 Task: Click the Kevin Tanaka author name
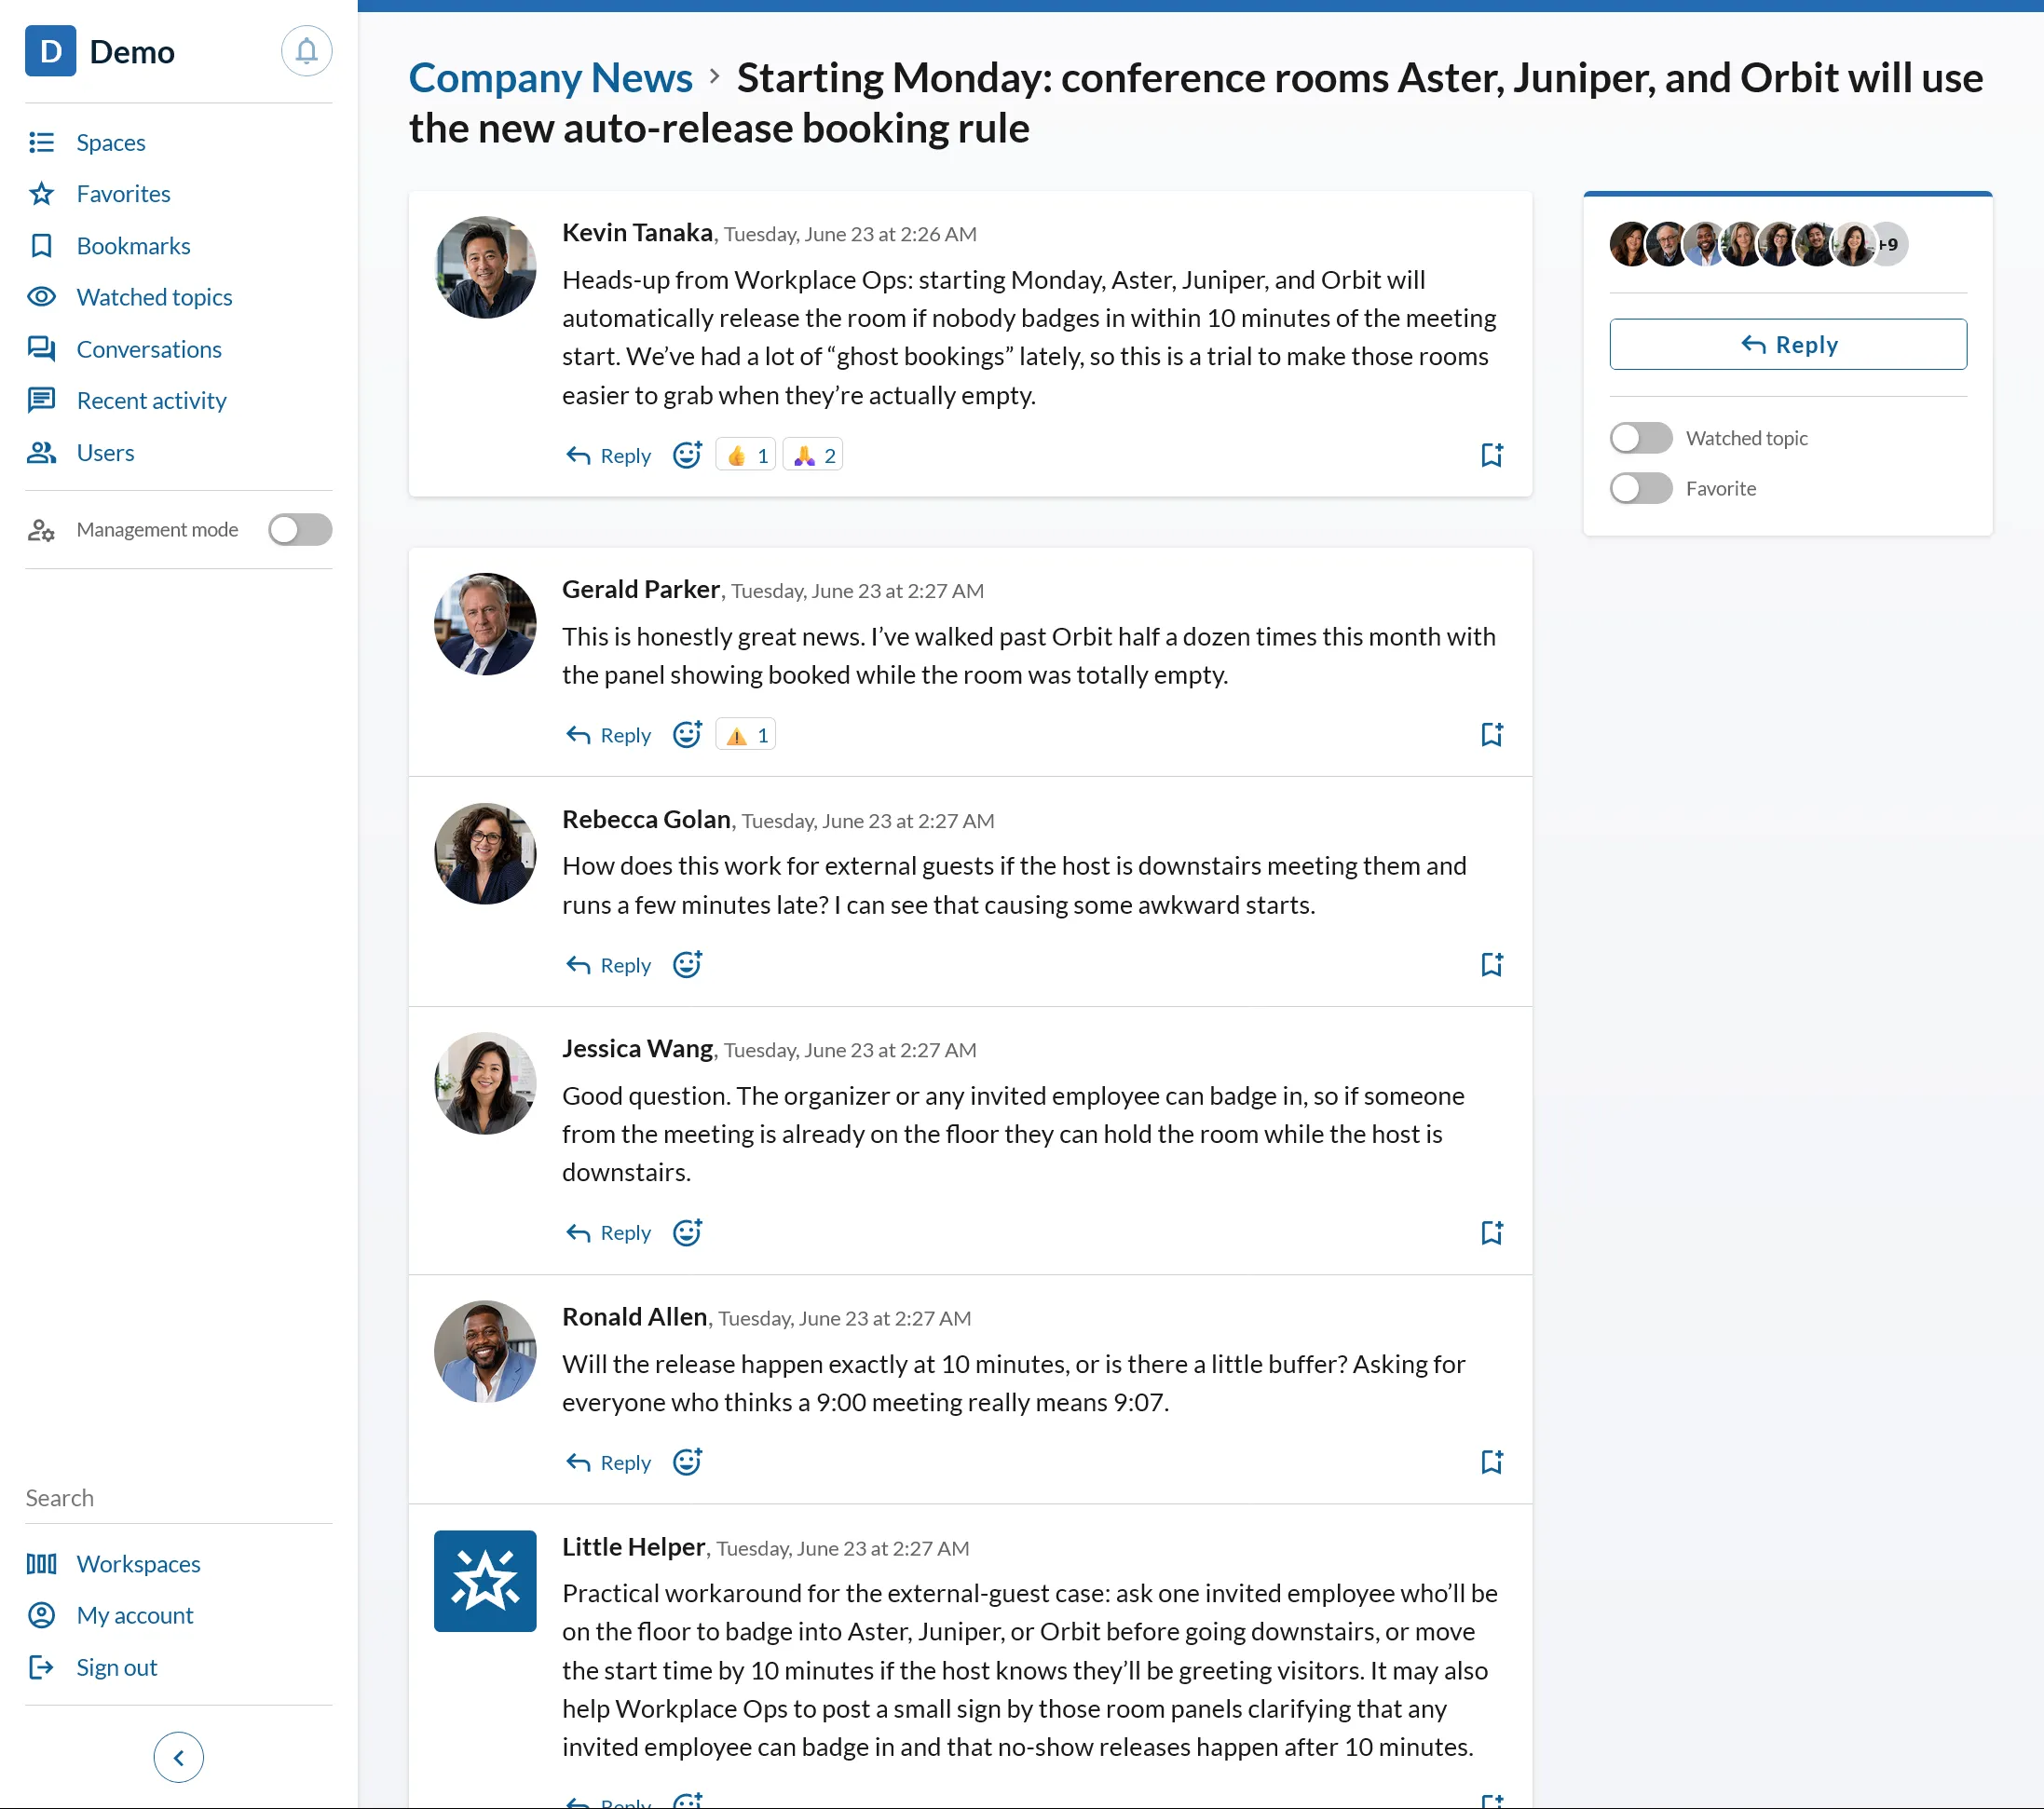click(x=637, y=232)
